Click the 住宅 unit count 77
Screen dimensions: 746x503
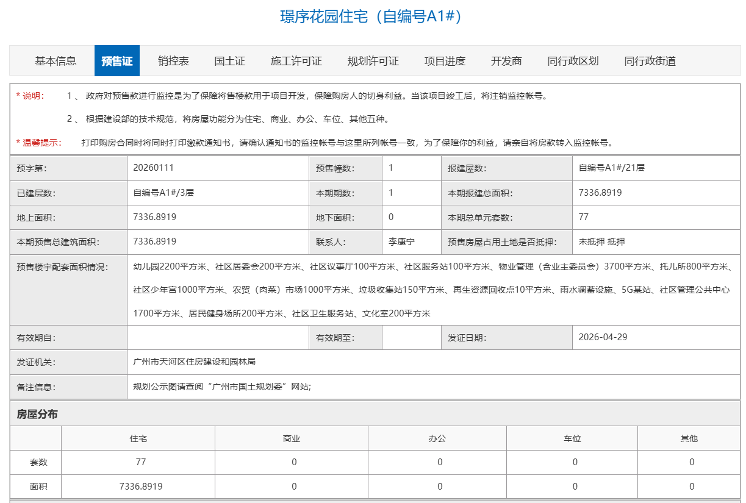click(x=141, y=462)
